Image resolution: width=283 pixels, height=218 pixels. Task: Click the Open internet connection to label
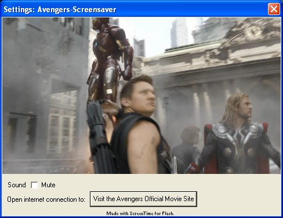click(46, 199)
